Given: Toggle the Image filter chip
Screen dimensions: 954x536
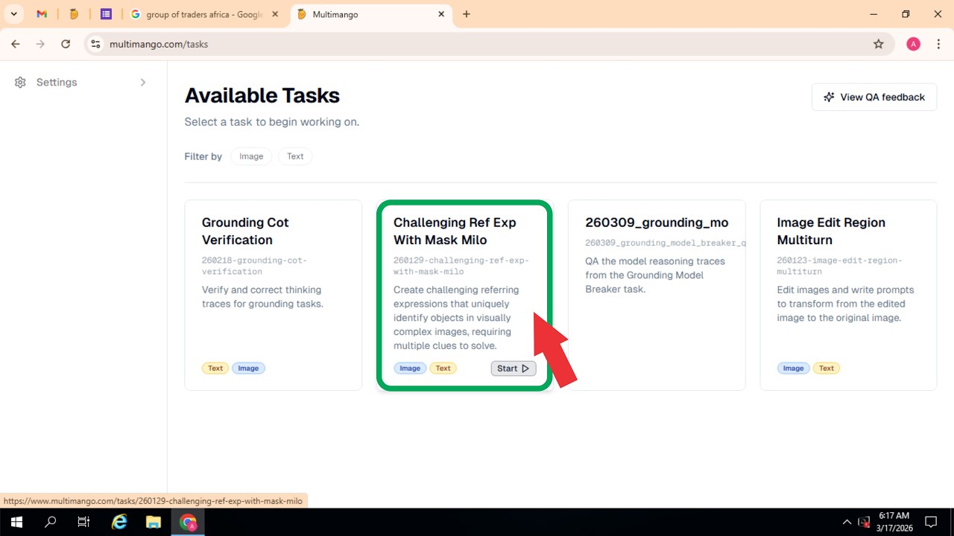Looking at the screenshot, I should pyautogui.click(x=251, y=156).
